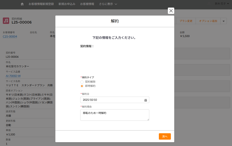Close the 解約 dialog with X
This screenshot has width=232, height=146.
[x=171, y=11]
